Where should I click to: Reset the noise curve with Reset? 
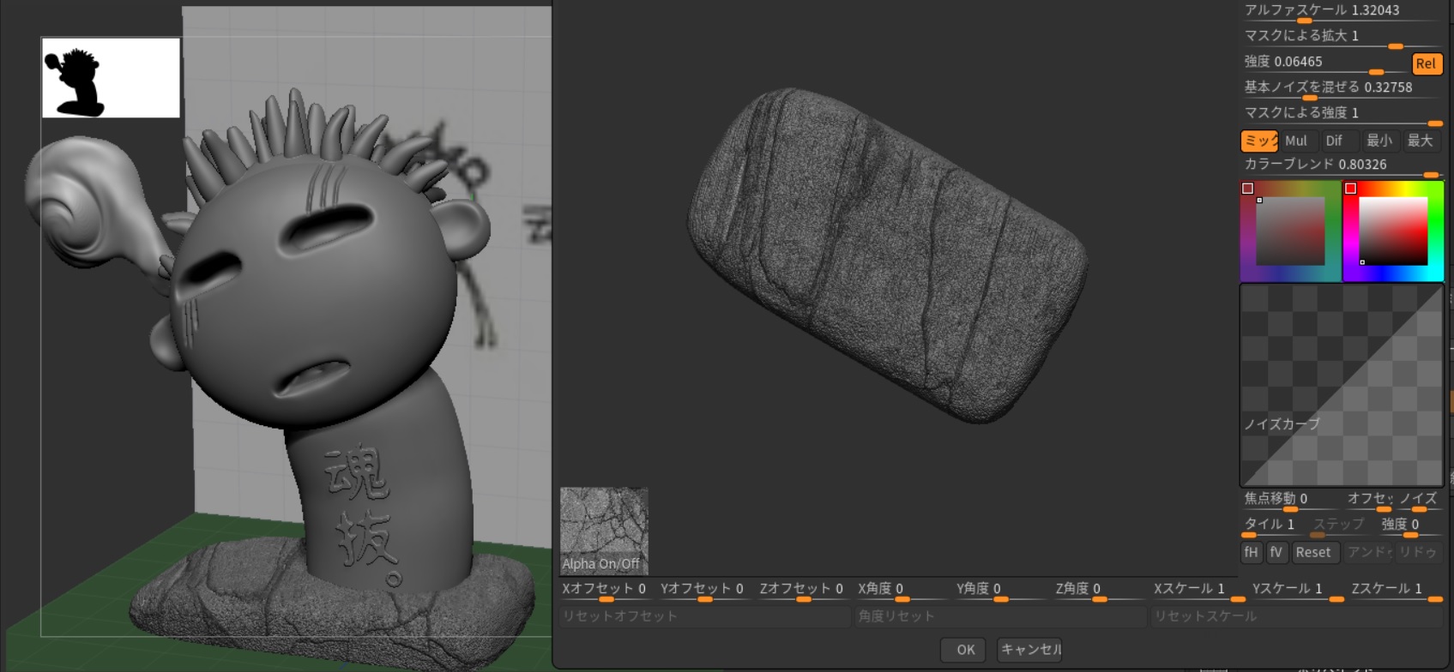(x=1313, y=553)
